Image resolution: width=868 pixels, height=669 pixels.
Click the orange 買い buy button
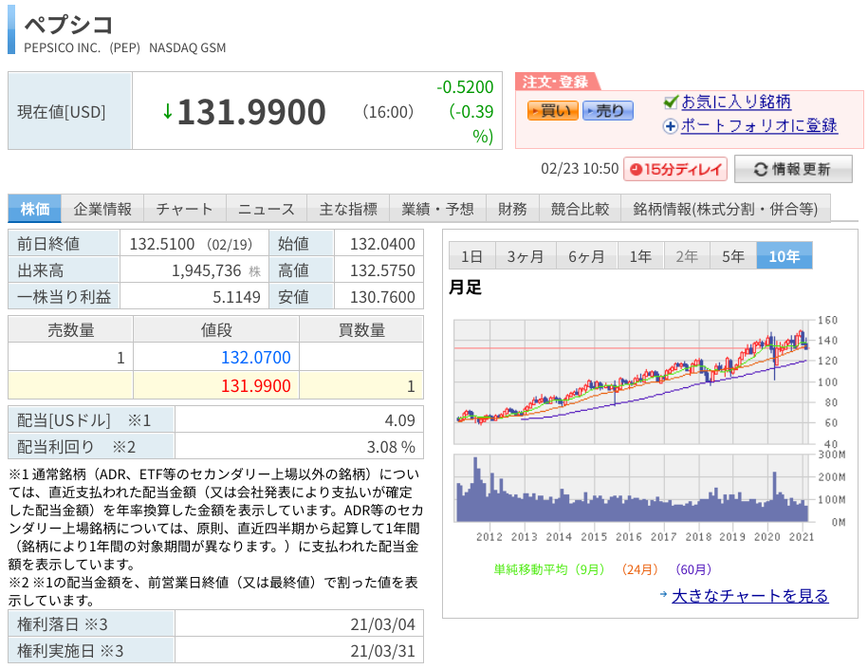pyautogui.click(x=552, y=111)
